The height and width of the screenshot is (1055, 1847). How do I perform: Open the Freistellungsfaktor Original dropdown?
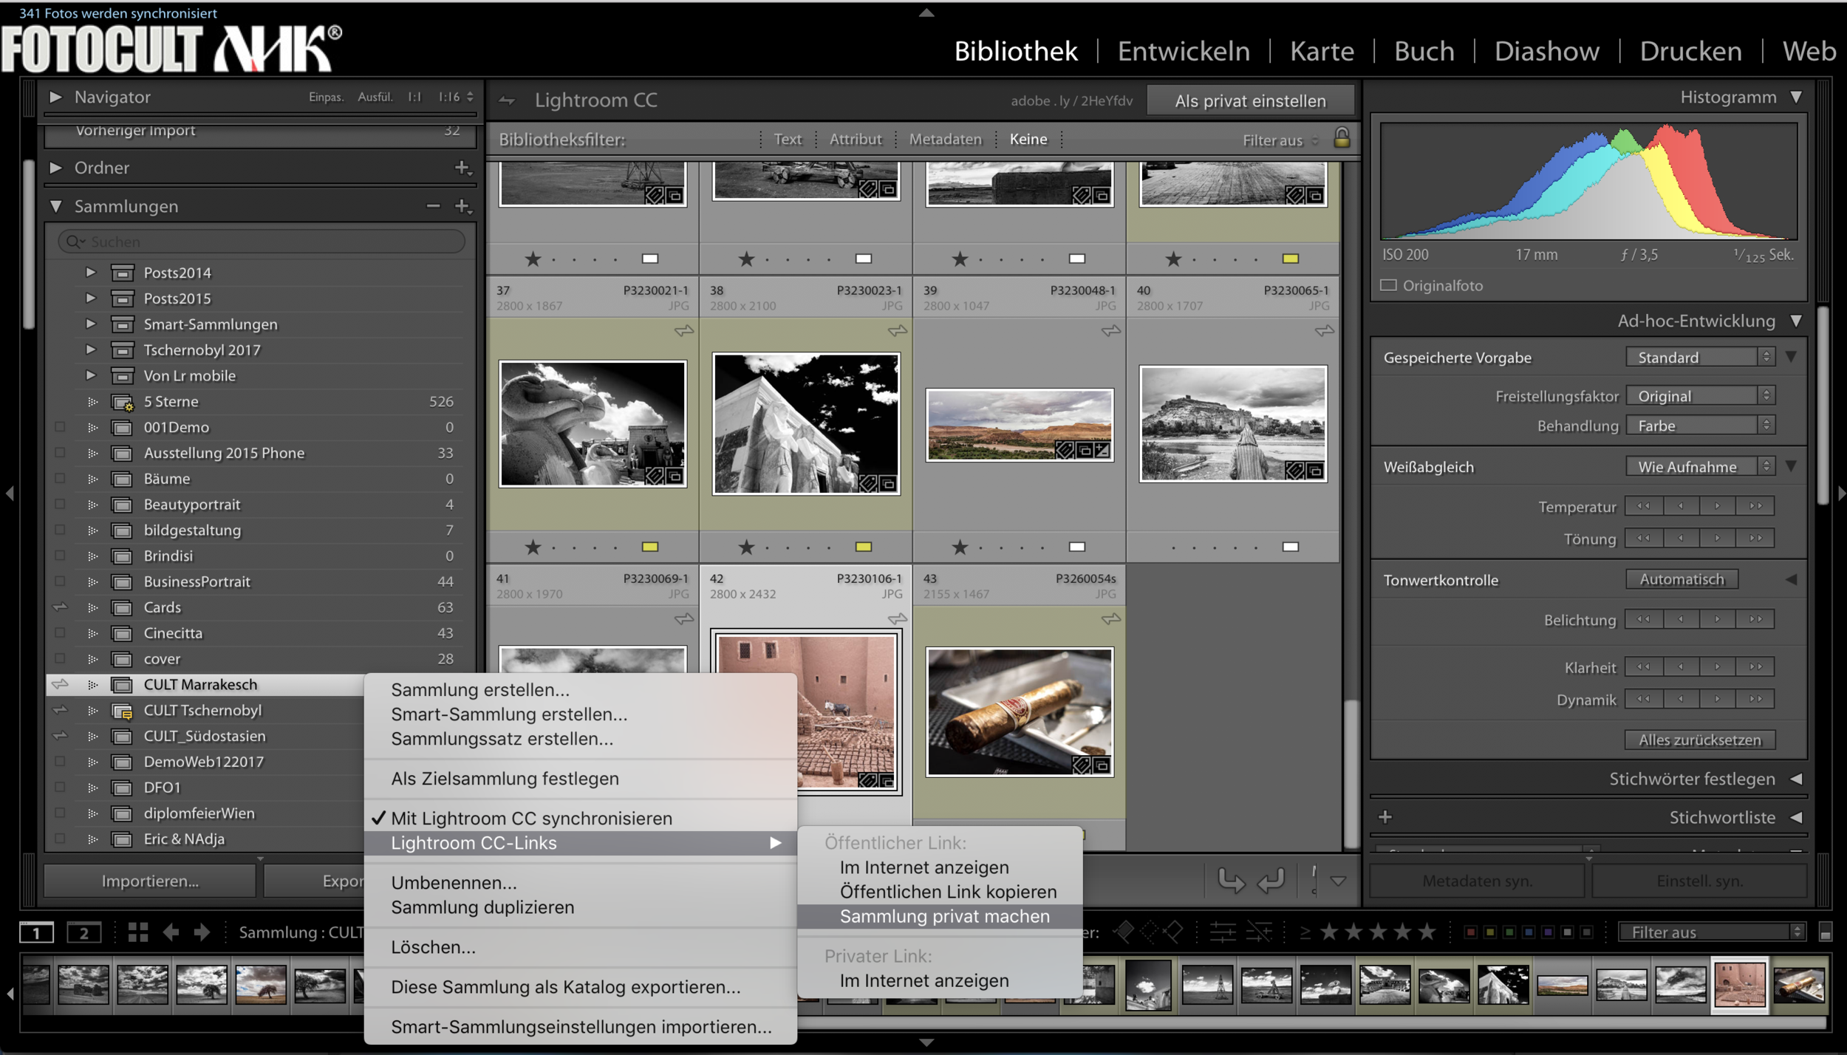1700,396
